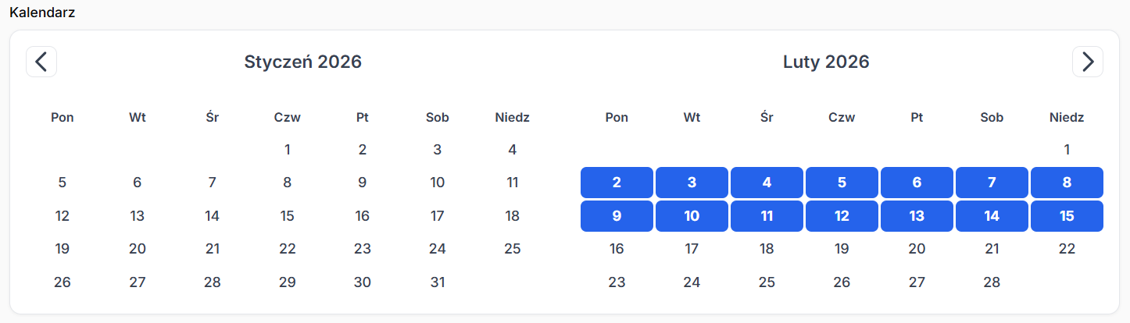Viewport: 1130px width, 323px height.
Task: Select January 4 (Sunday)
Action: point(513,150)
